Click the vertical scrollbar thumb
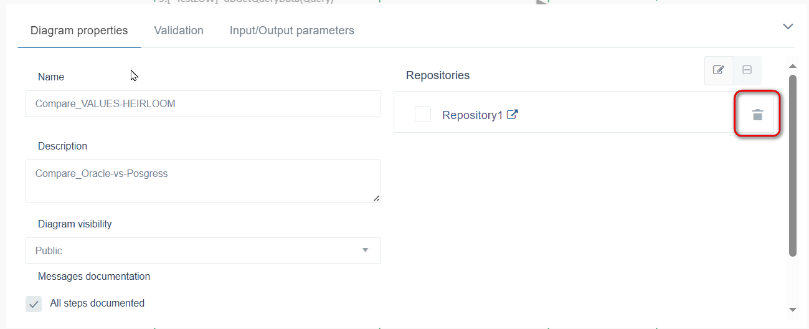 pyautogui.click(x=793, y=165)
